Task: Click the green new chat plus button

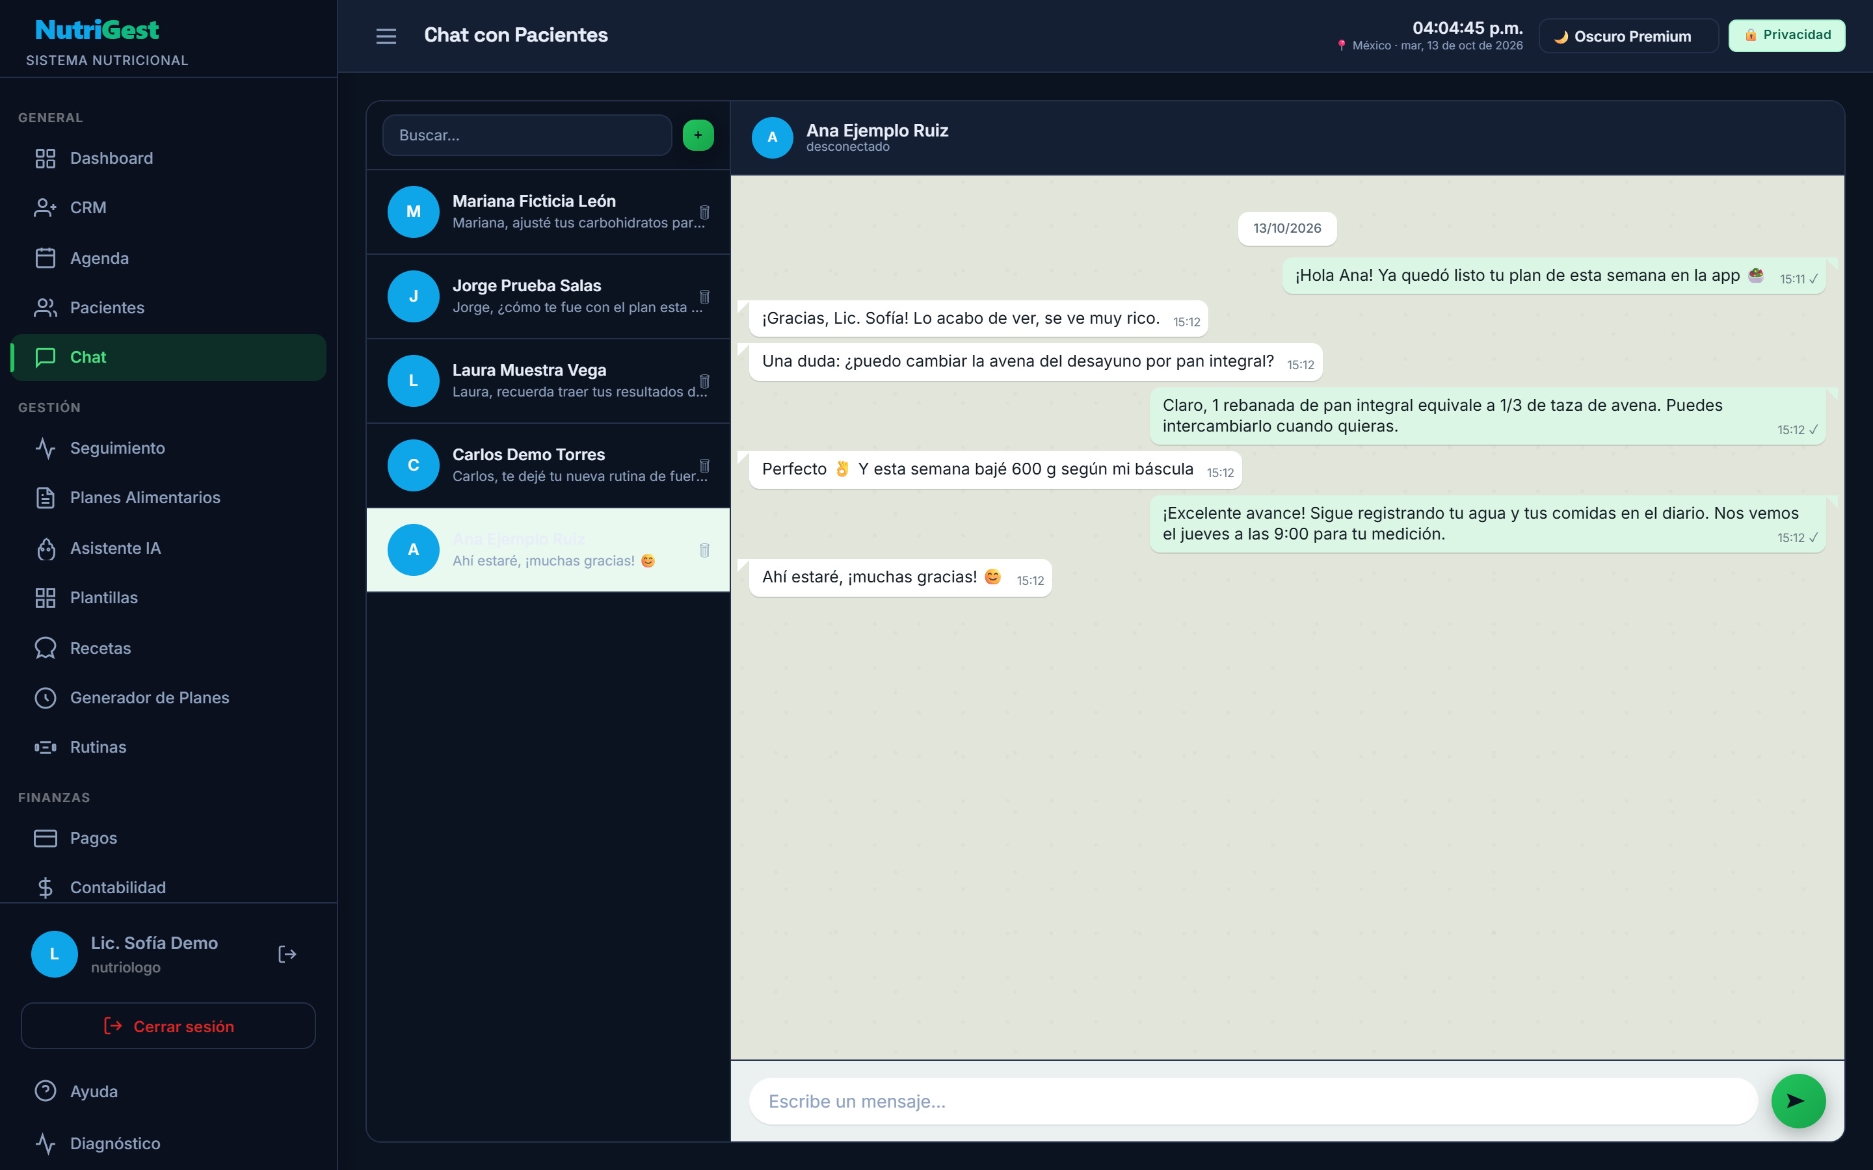Action: (697, 135)
